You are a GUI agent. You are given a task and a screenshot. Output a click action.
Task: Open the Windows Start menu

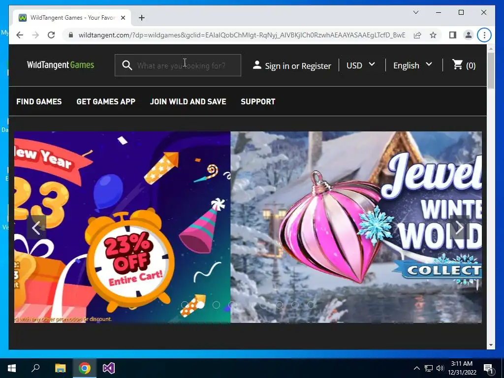point(12,368)
